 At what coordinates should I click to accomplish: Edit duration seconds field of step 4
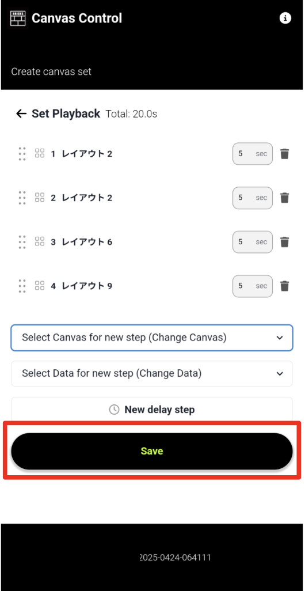(x=252, y=286)
